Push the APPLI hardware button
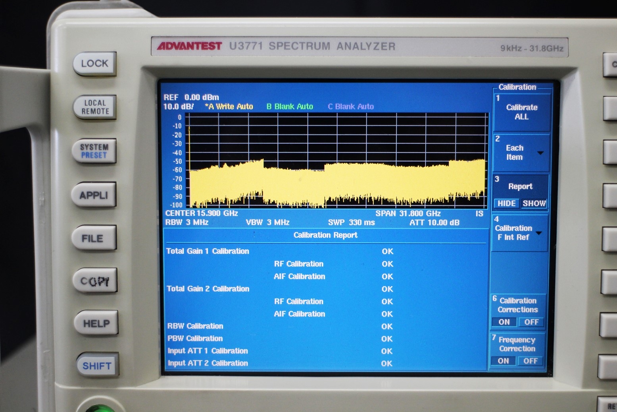This screenshot has height=412, width=617. [94, 195]
